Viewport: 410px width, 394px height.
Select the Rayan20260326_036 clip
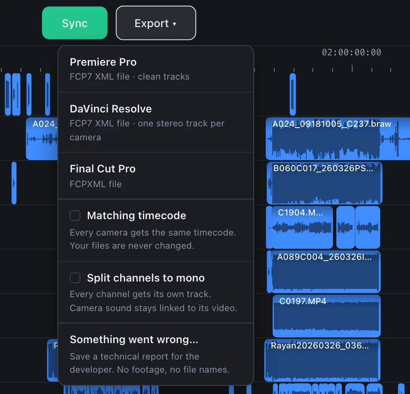322,360
